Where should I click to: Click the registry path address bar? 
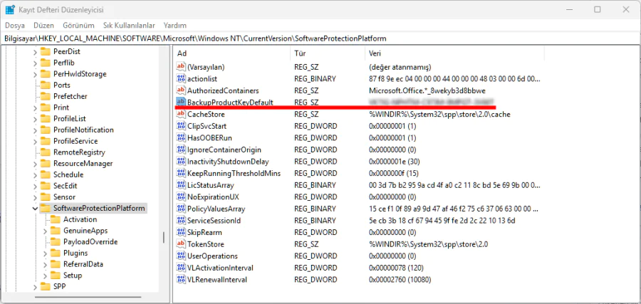[320, 38]
